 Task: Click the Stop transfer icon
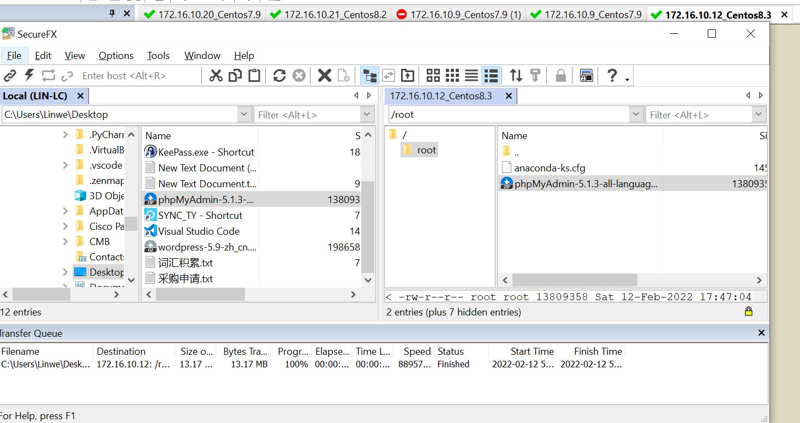pos(298,75)
